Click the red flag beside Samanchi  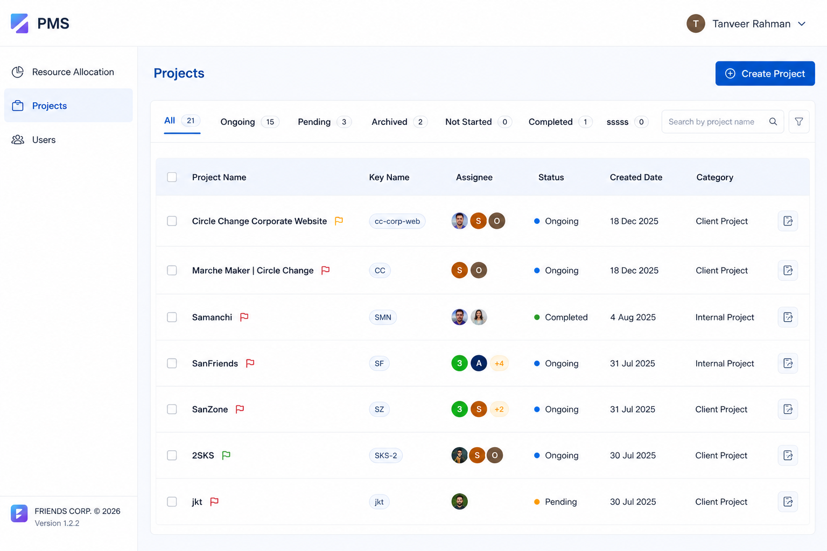click(x=244, y=317)
